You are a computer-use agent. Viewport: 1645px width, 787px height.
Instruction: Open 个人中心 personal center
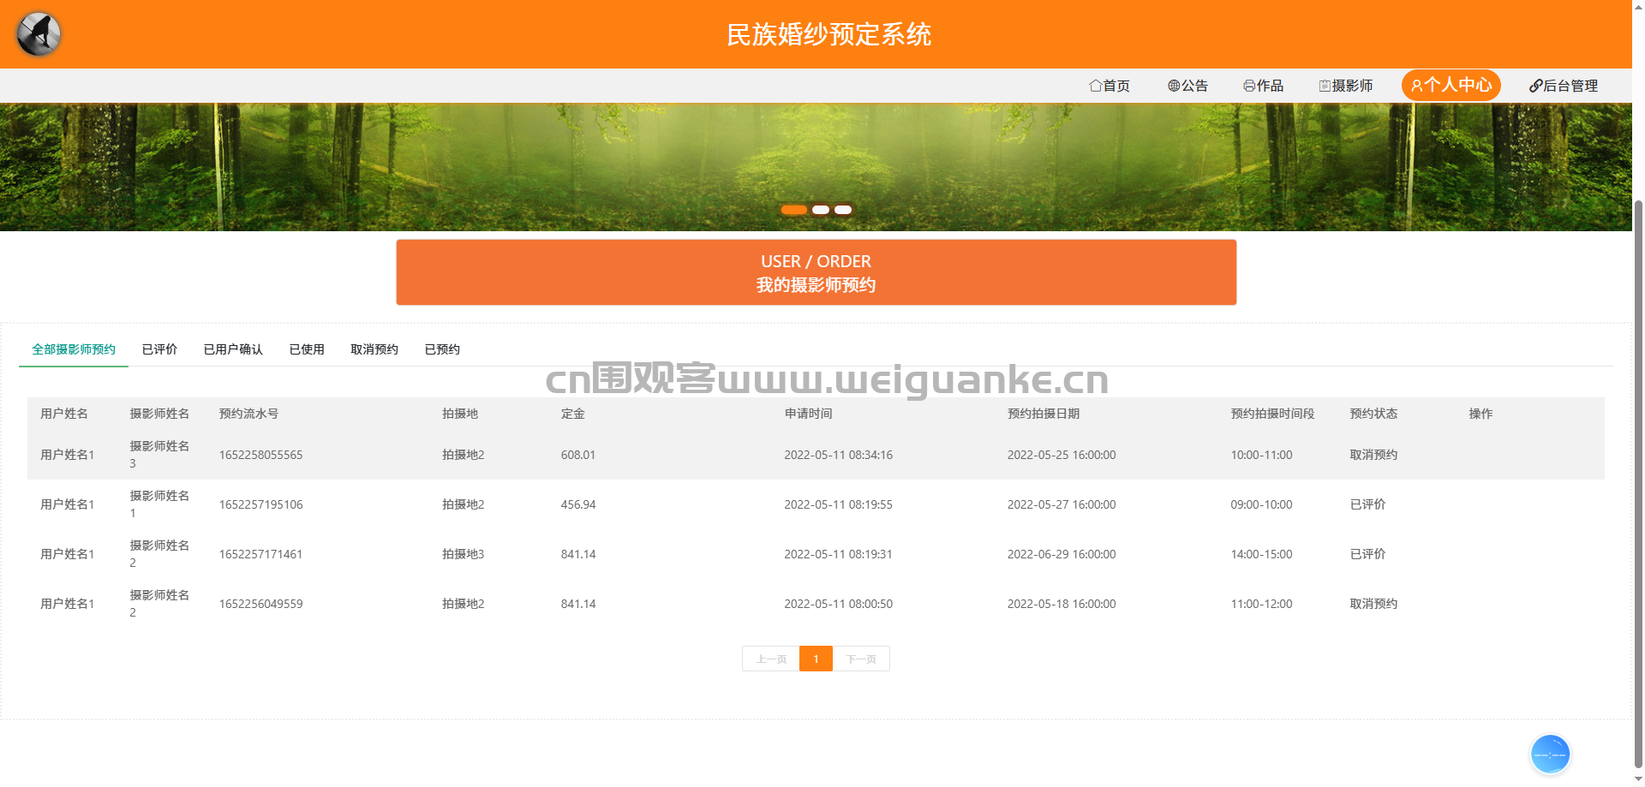click(x=1451, y=85)
